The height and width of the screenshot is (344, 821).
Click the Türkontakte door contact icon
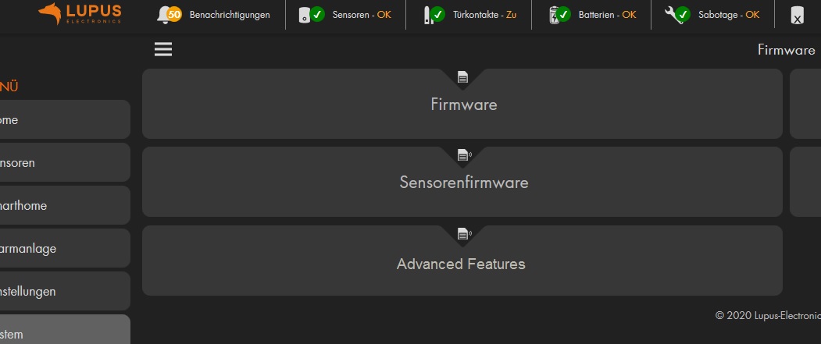coord(432,14)
